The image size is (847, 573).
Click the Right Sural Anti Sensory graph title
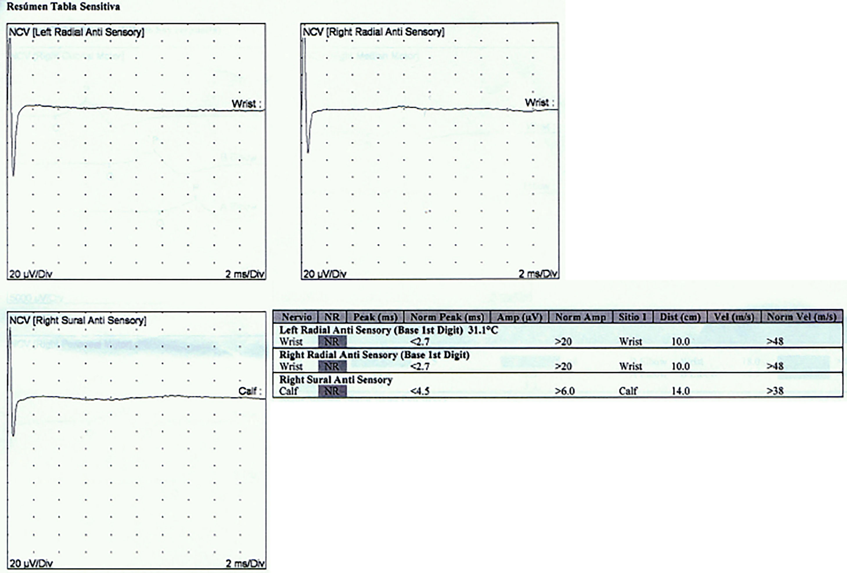coord(78,320)
